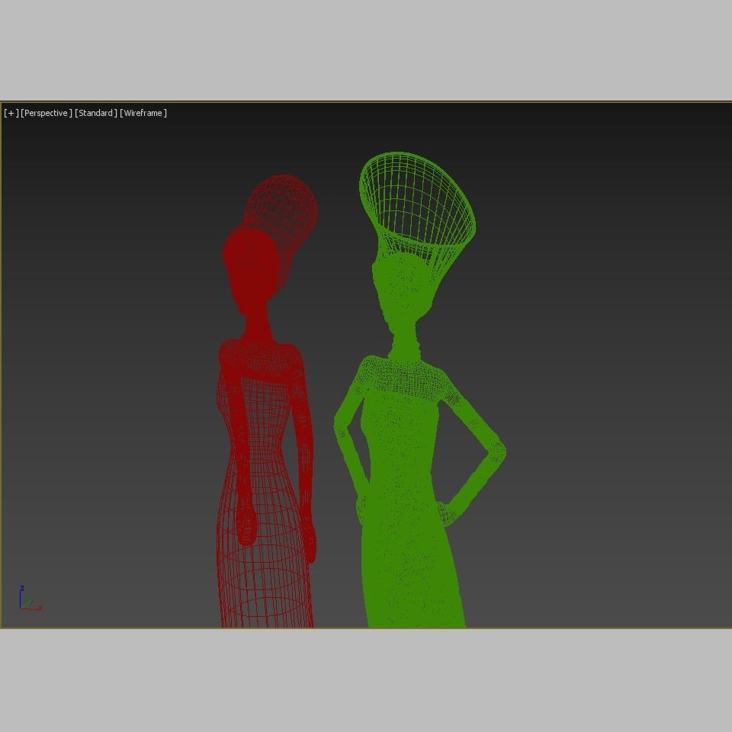The height and width of the screenshot is (732, 732).
Task: Click the XYZ axis tripod gizmo
Action: click(x=30, y=599)
